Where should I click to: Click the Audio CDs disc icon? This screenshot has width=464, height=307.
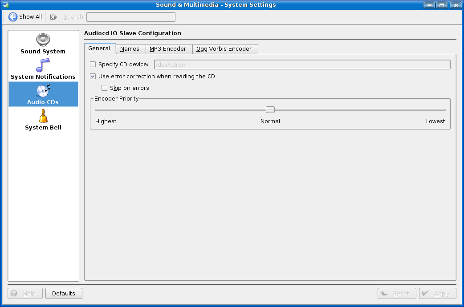(x=43, y=91)
